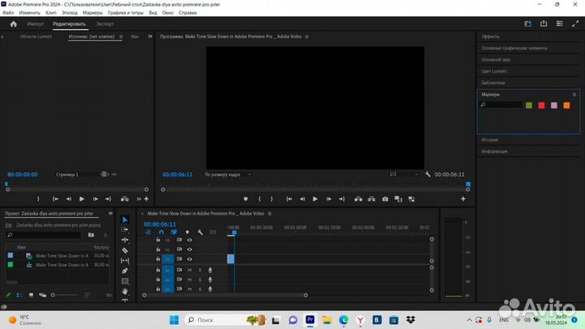Viewport: 585px width, 329px height.
Task: Select the Ripple Edit tool
Action: click(x=125, y=240)
